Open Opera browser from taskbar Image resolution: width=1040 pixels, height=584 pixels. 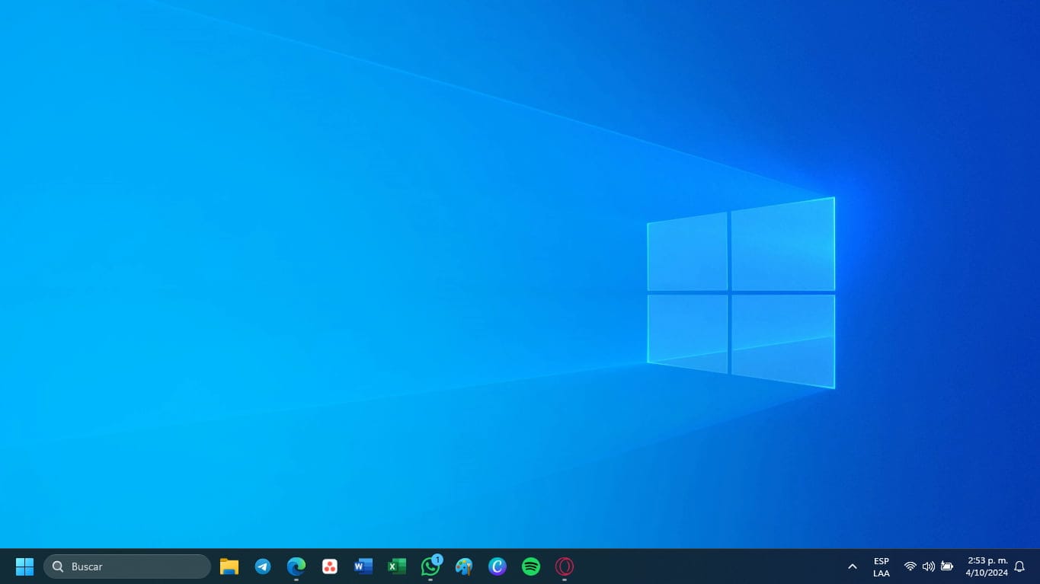click(x=565, y=566)
